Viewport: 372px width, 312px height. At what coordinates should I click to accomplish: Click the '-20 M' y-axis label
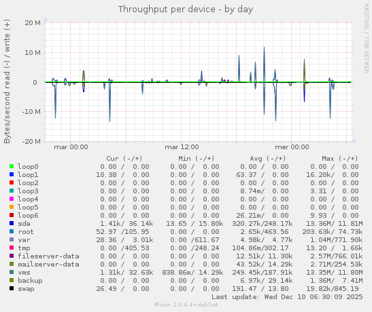click(x=31, y=142)
